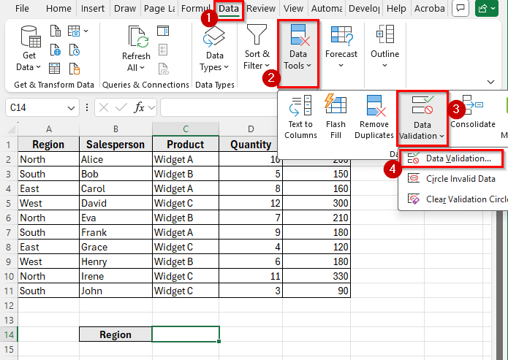Open the Data Types gallery
Screen dimensions: 508x360
pos(214,49)
